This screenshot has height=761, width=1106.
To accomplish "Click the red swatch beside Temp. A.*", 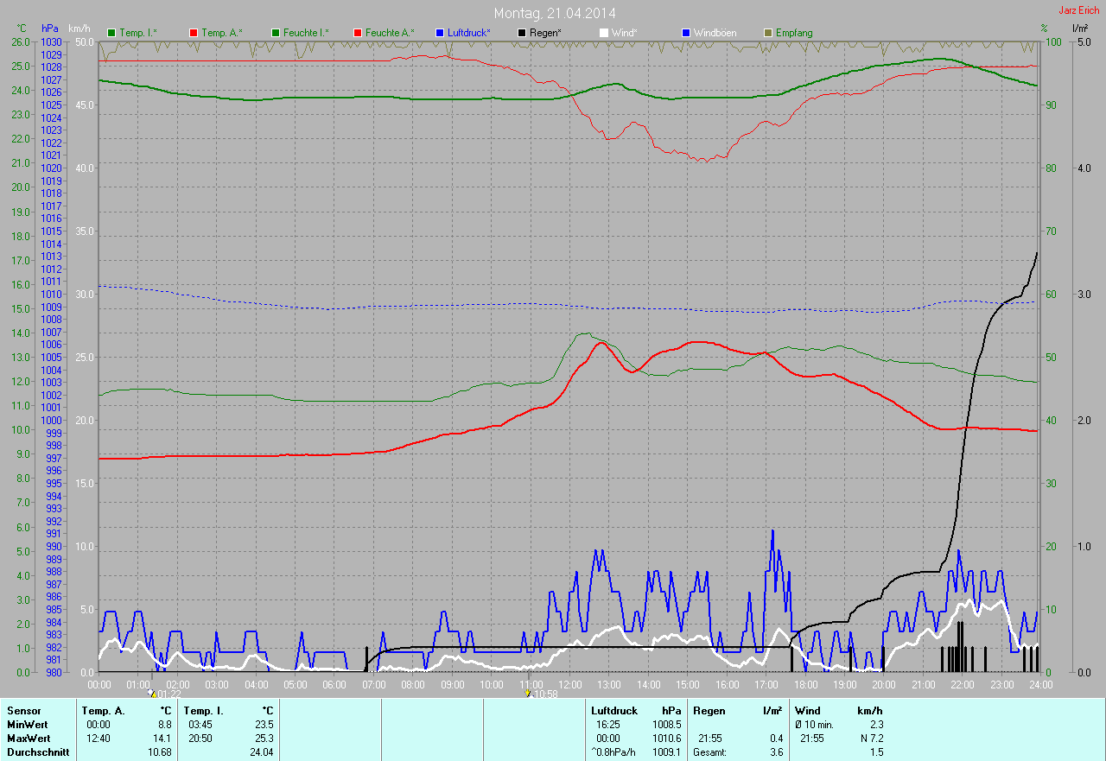I will point(193,33).
